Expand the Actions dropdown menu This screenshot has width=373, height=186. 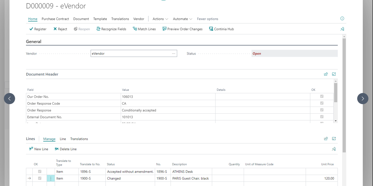click(x=160, y=19)
